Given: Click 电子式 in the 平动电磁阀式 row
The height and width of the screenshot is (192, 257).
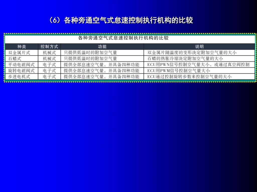Looking at the screenshot, I should 49,64.
